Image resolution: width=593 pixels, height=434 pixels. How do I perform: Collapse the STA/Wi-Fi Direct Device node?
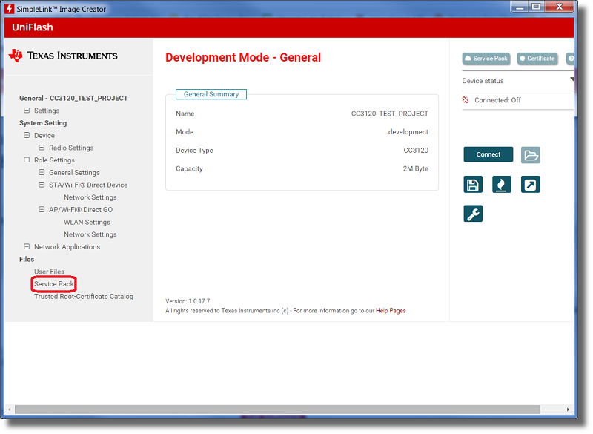pos(42,185)
